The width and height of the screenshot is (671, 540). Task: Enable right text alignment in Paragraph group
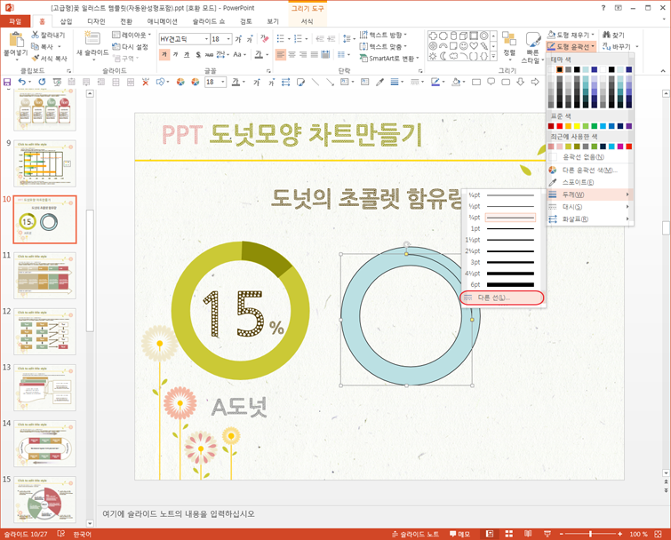pyautogui.click(x=303, y=54)
